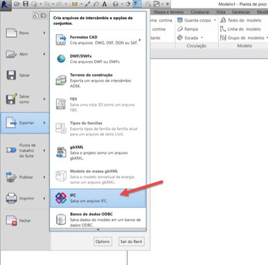Select the text tool icon in top toolbar

point(105,4)
